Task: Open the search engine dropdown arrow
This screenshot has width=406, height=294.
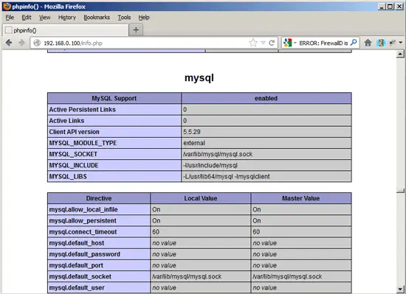Action: [295, 43]
